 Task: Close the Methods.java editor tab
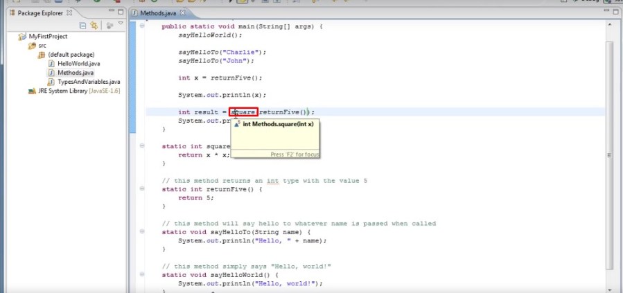[x=182, y=12]
